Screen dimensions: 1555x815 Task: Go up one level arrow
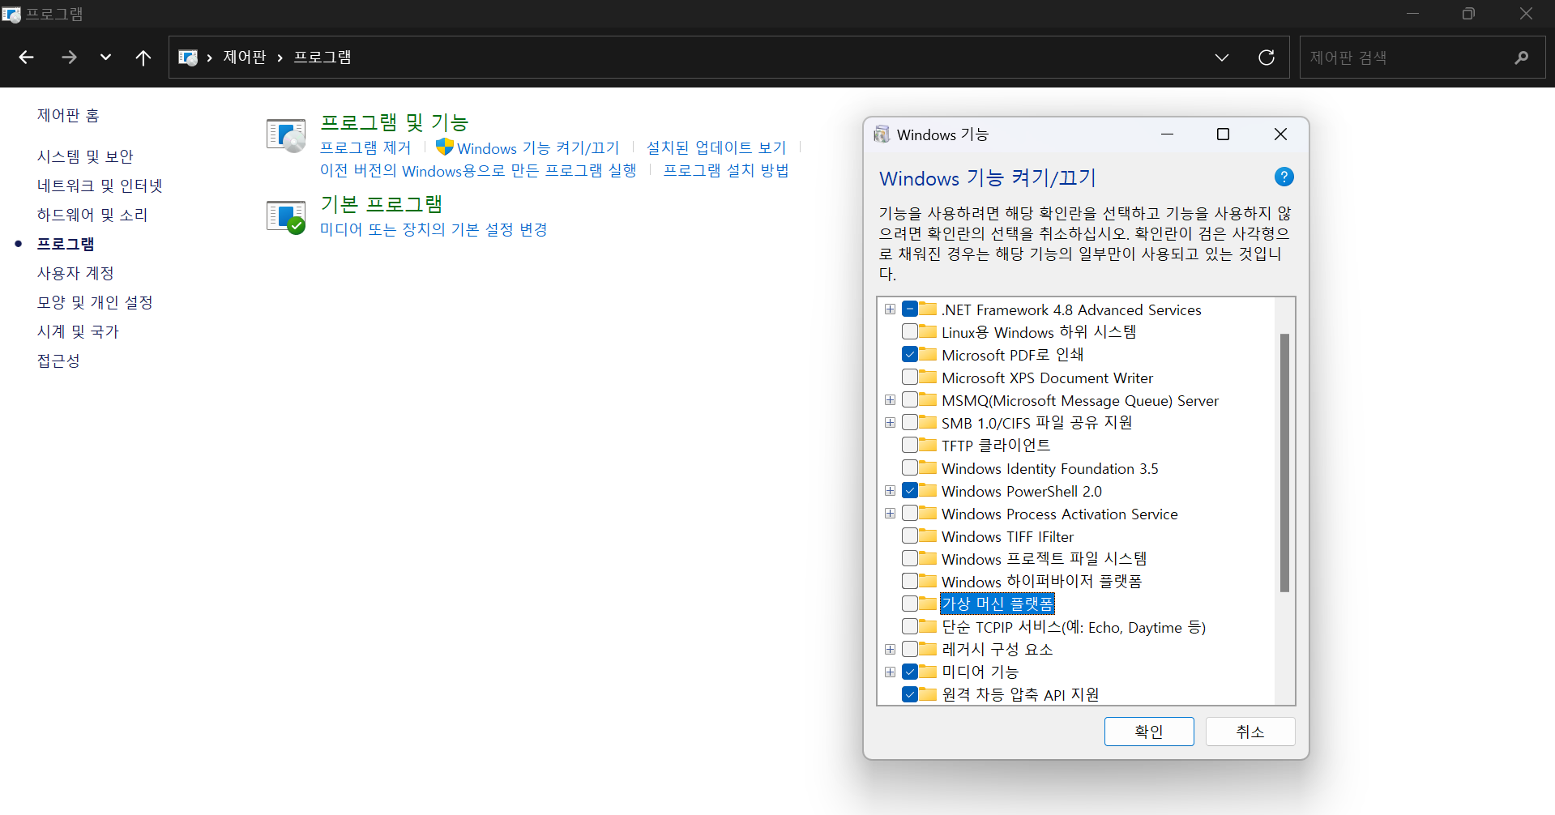click(x=143, y=58)
